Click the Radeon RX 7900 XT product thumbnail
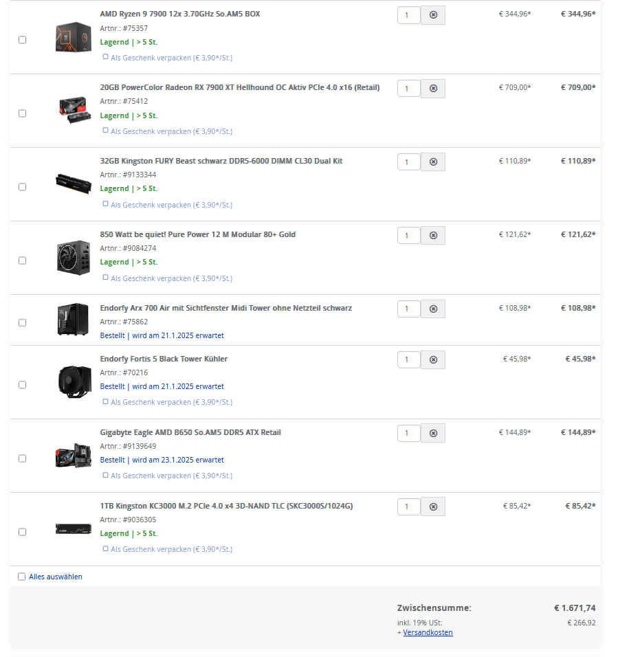The image size is (618, 657). coord(73,109)
